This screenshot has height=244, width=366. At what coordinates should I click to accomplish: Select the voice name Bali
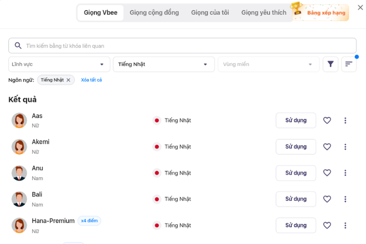click(x=37, y=194)
